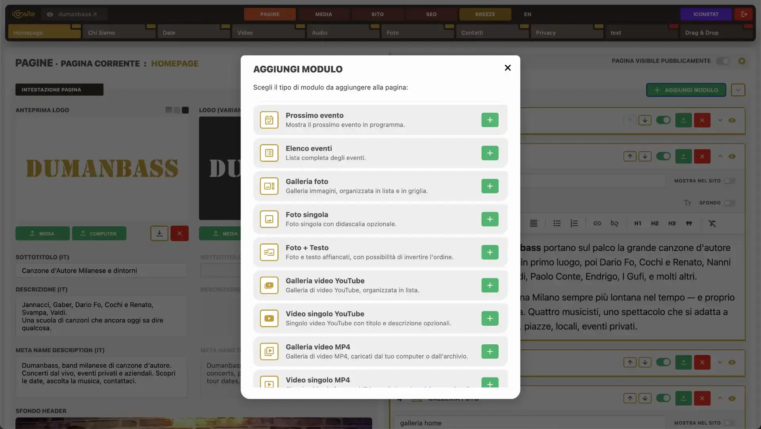Add the Foto + Testo module

coord(490,252)
